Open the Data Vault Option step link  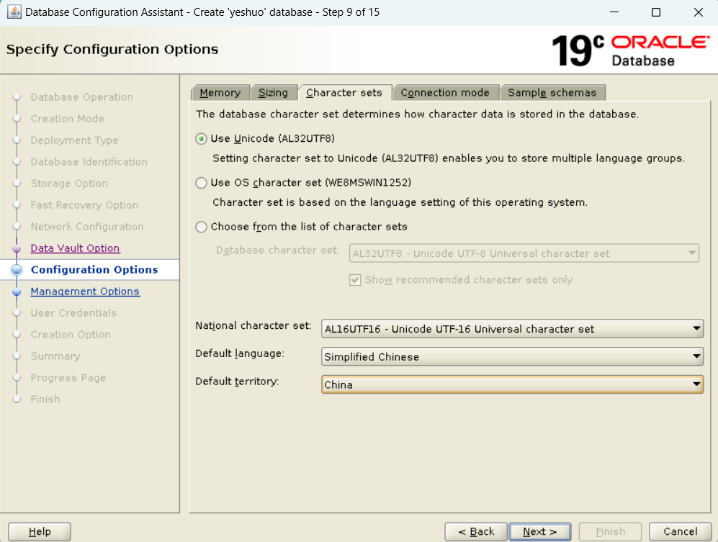pyautogui.click(x=75, y=248)
